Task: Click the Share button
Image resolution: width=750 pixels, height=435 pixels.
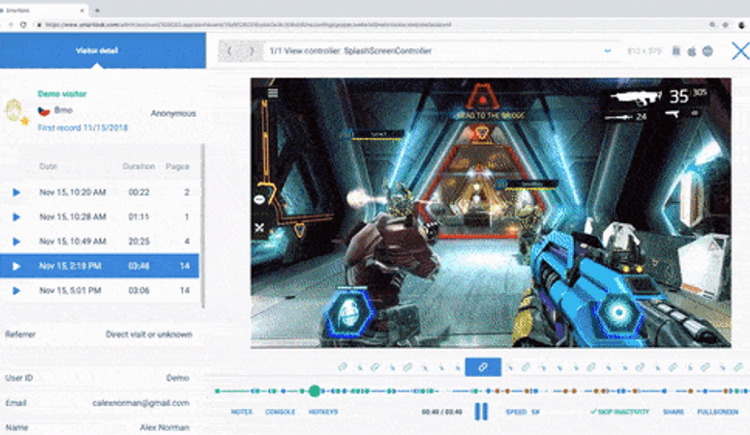Action: click(674, 412)
